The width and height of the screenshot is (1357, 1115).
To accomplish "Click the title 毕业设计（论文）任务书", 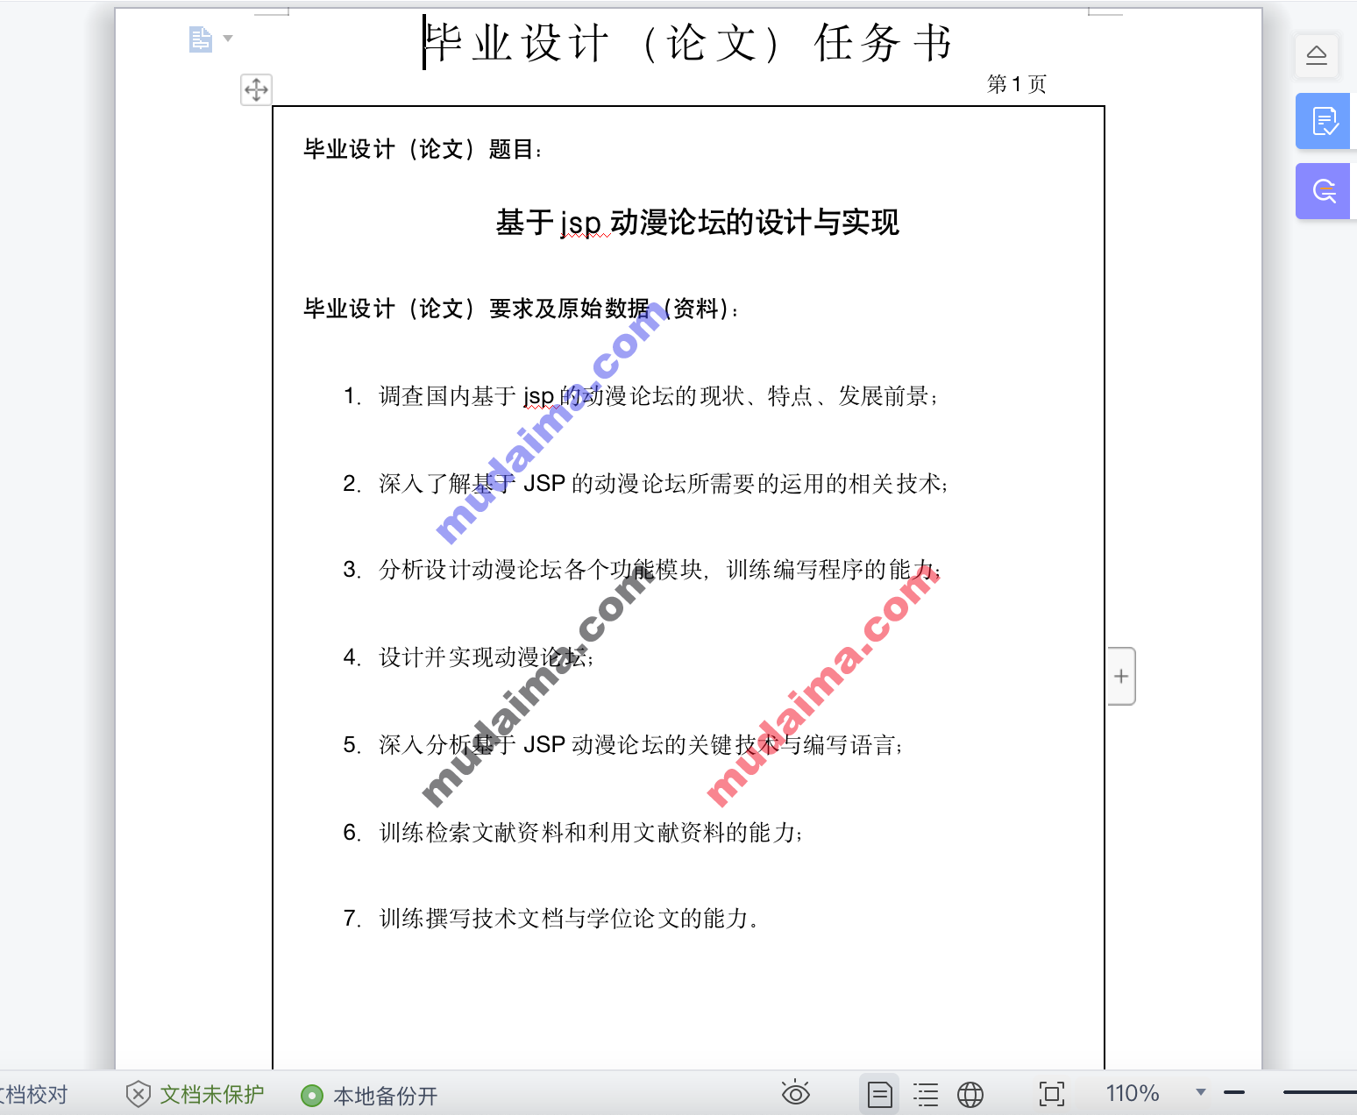I will coord(689,42).
